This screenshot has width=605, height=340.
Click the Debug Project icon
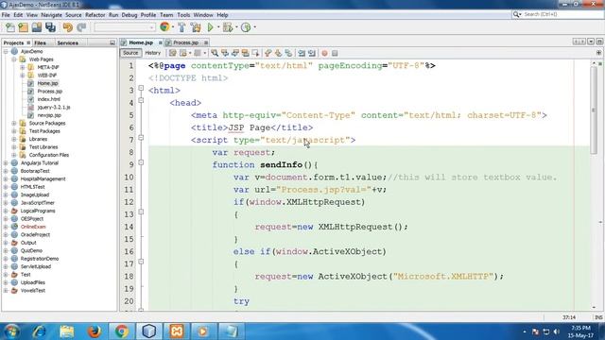click(228, 27)
